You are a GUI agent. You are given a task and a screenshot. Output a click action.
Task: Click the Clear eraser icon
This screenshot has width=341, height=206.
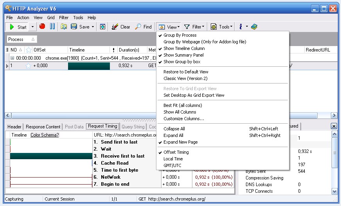(115, 27)
